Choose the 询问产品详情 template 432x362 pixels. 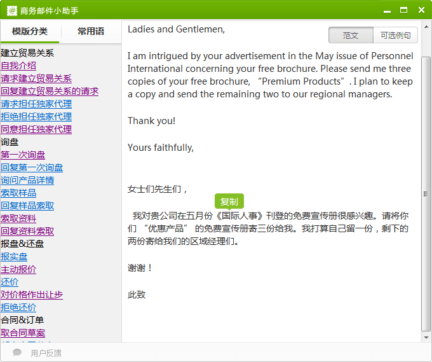coord(27,180)
